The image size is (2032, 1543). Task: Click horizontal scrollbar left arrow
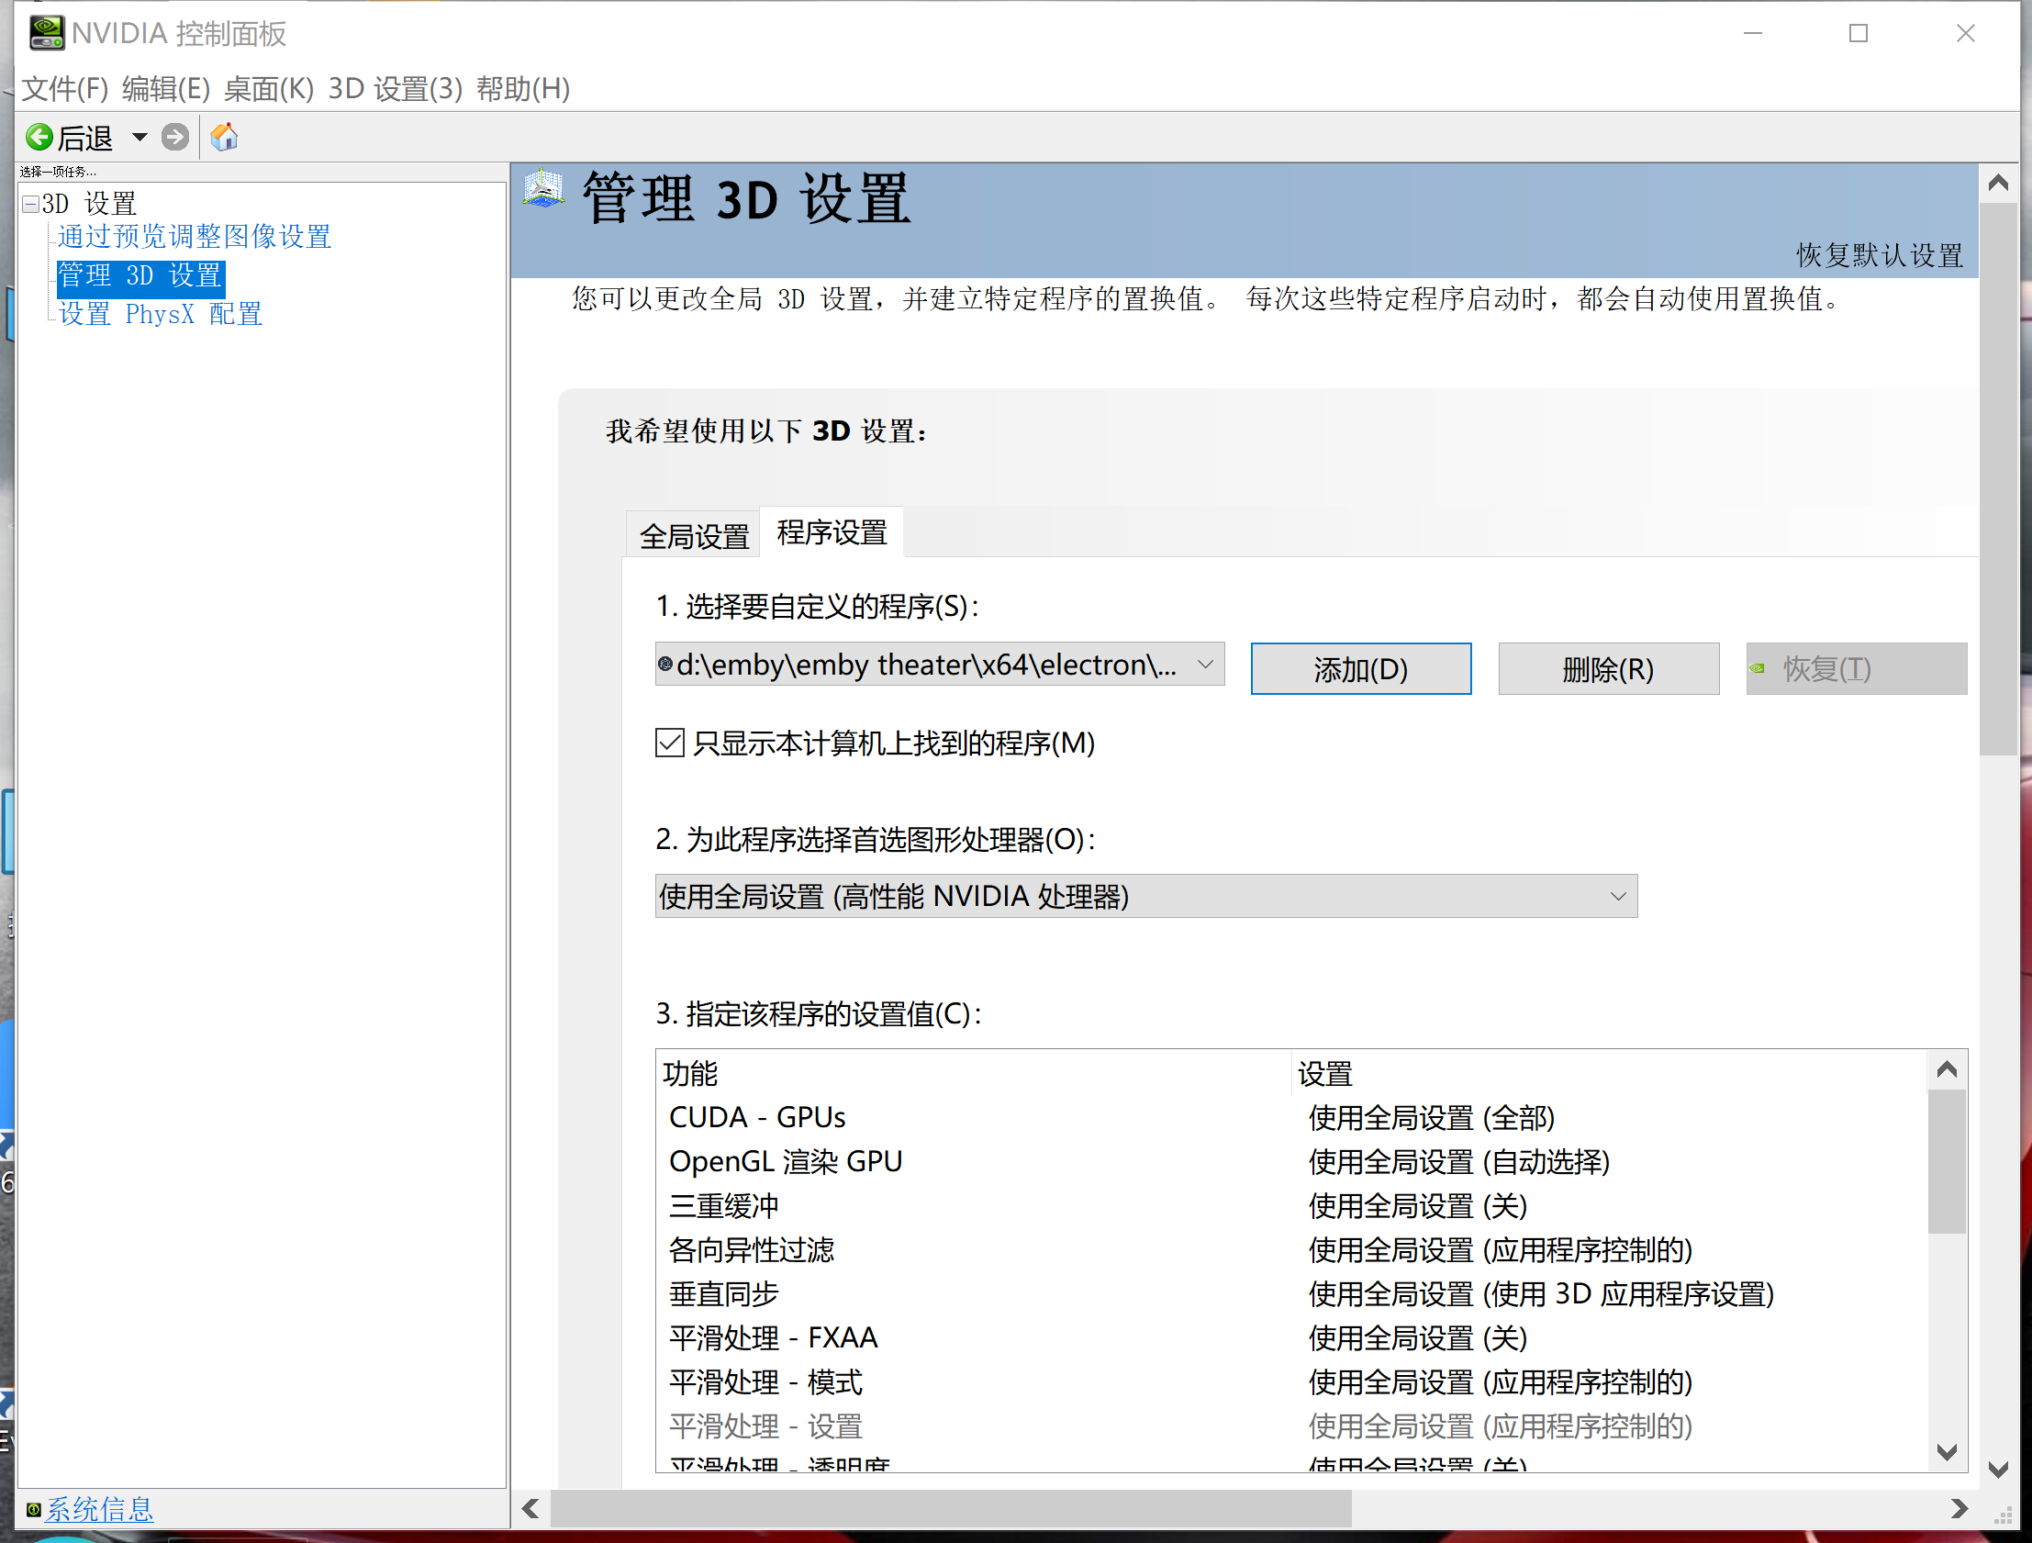click(x=530, y=1509)
